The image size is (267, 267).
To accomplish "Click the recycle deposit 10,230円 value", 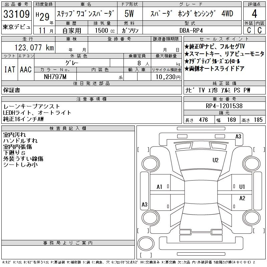I will pos(168,77).
